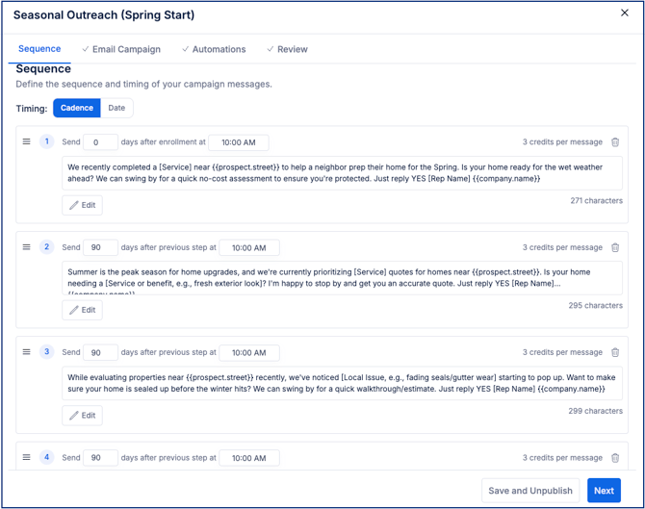Click 'days after enrollment at' text
The height and width of the screenshot is (509, 645).
pyautogui.click(x=163, y=141)
